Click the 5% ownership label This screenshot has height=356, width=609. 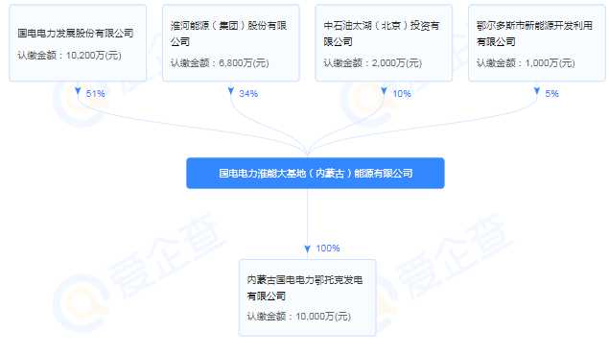coord(551,94)
